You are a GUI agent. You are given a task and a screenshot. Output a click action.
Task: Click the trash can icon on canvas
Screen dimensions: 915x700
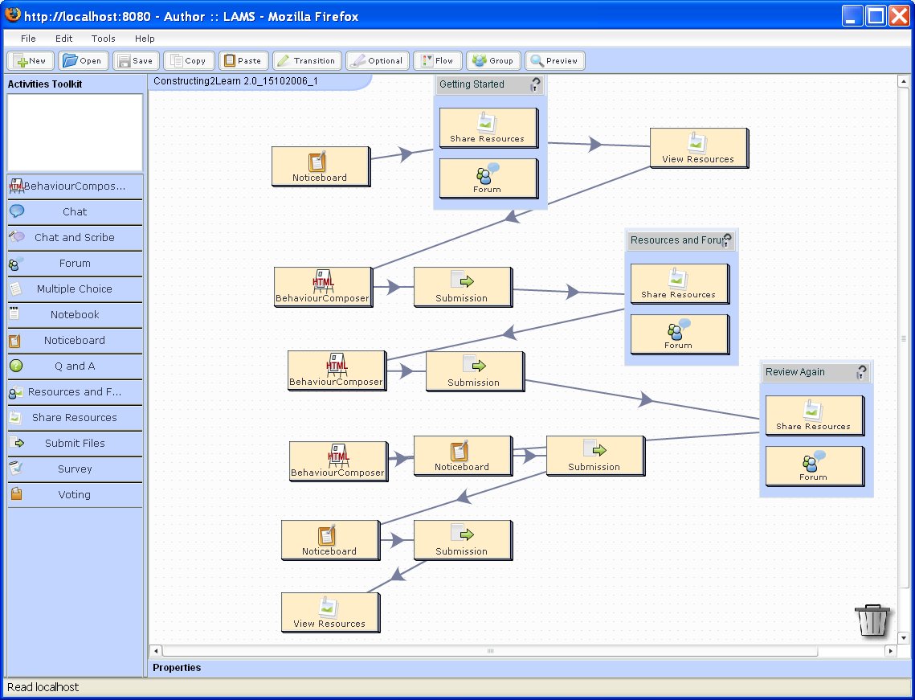coord(872,620)
